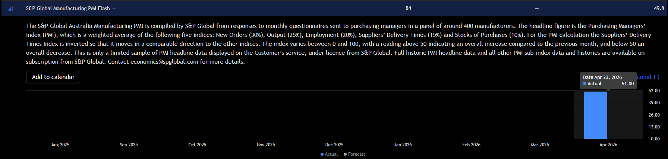Click the Add to calendar button
The image size is (668, 159).
pos(53,77)
